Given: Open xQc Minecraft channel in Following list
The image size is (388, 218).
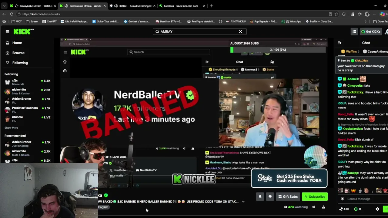Looking at the screenshot, I should tap(27, 82).
